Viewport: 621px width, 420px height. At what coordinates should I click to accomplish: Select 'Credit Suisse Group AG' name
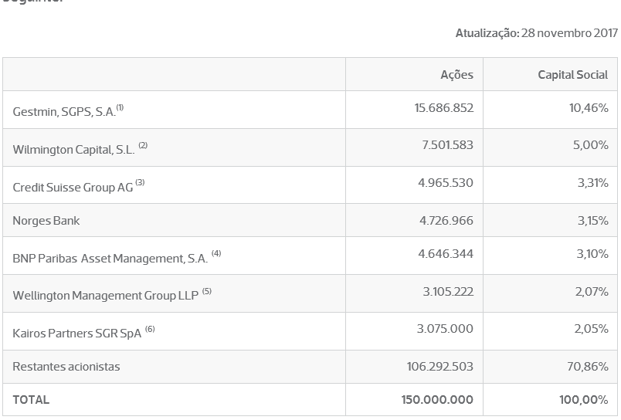tap(73, 188)
